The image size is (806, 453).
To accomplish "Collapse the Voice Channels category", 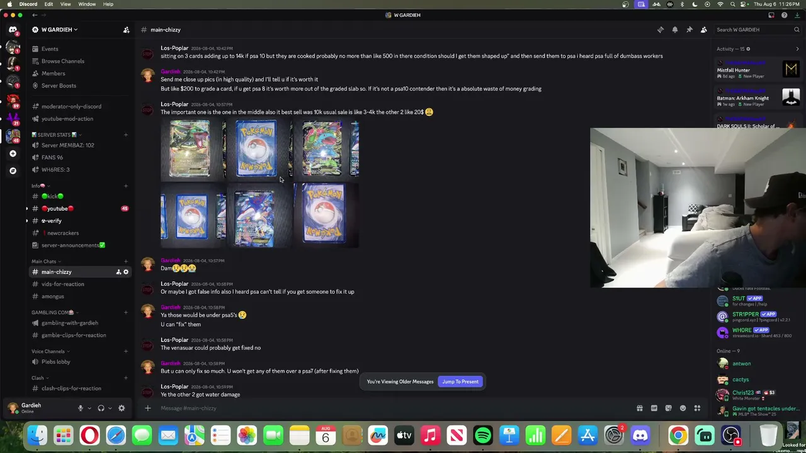I will point(50,351).
